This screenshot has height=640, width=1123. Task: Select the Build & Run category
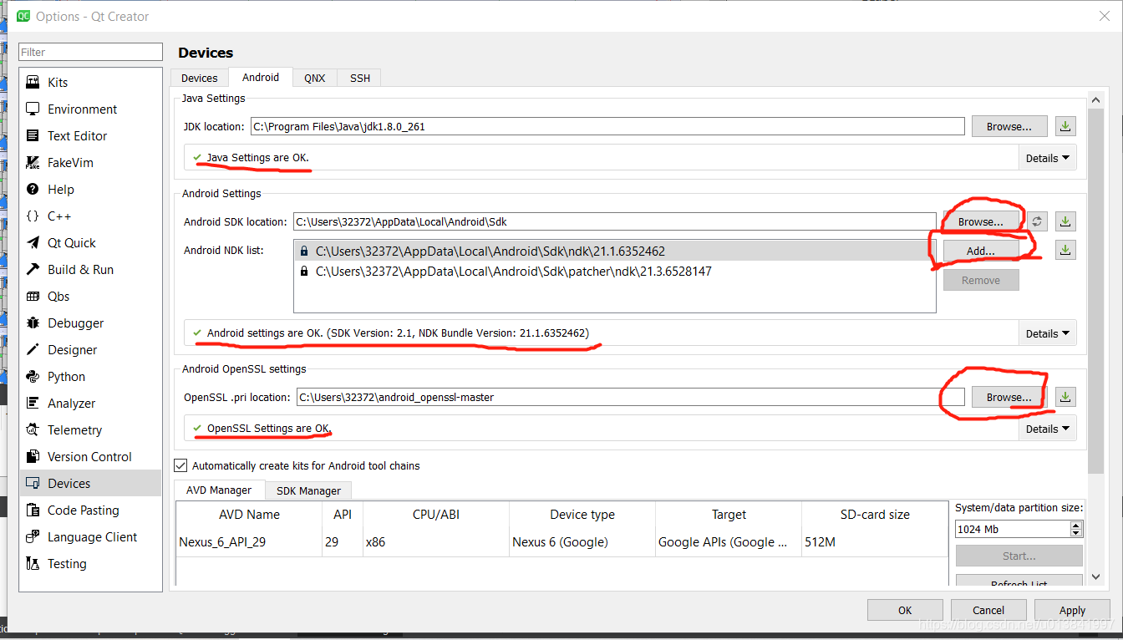pos(90,269)
